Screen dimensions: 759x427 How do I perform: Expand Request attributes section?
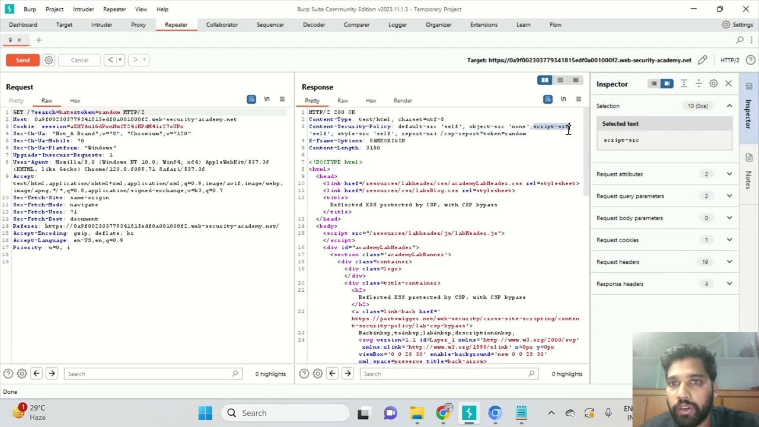729,174
